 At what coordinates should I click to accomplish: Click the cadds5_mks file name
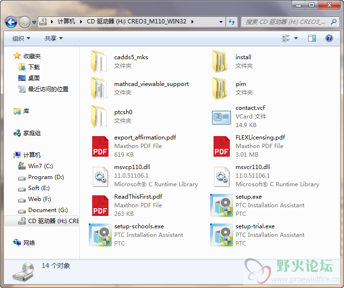coord(131,57)
